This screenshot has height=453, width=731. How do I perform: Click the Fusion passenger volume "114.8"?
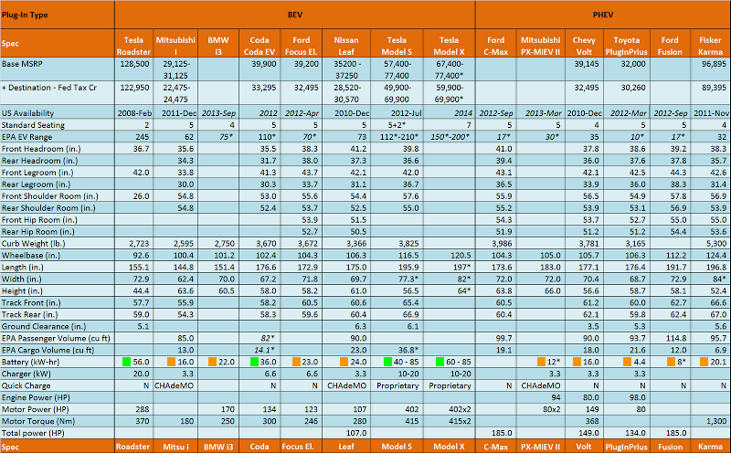click(x=675, y=338)
